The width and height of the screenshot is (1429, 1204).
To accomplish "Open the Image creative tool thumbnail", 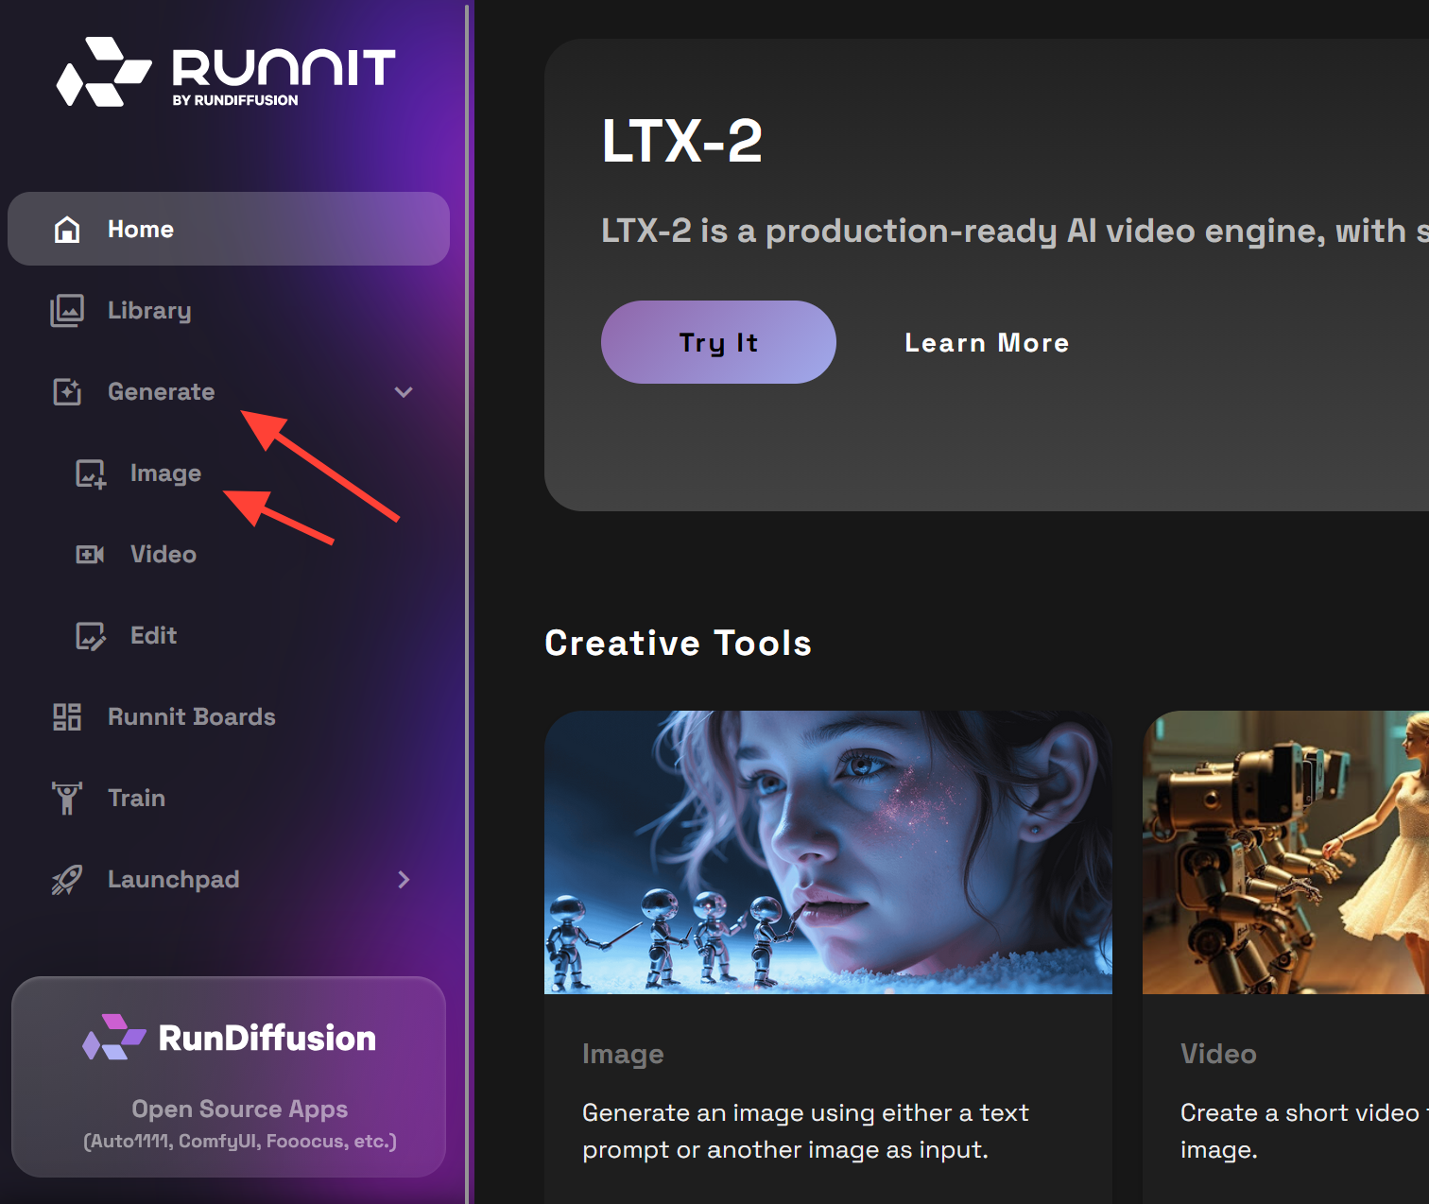I will [828, 852].
